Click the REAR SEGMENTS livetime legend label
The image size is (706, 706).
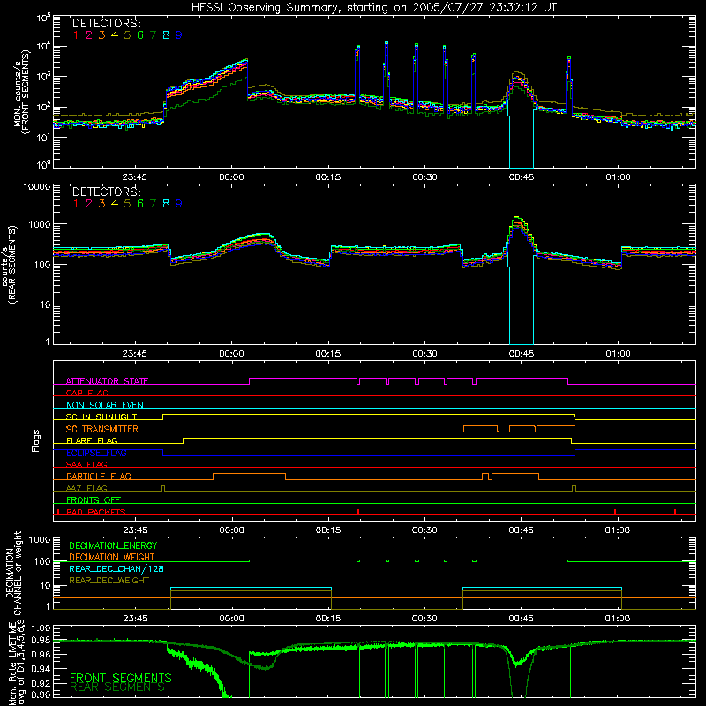pos(117,687)
